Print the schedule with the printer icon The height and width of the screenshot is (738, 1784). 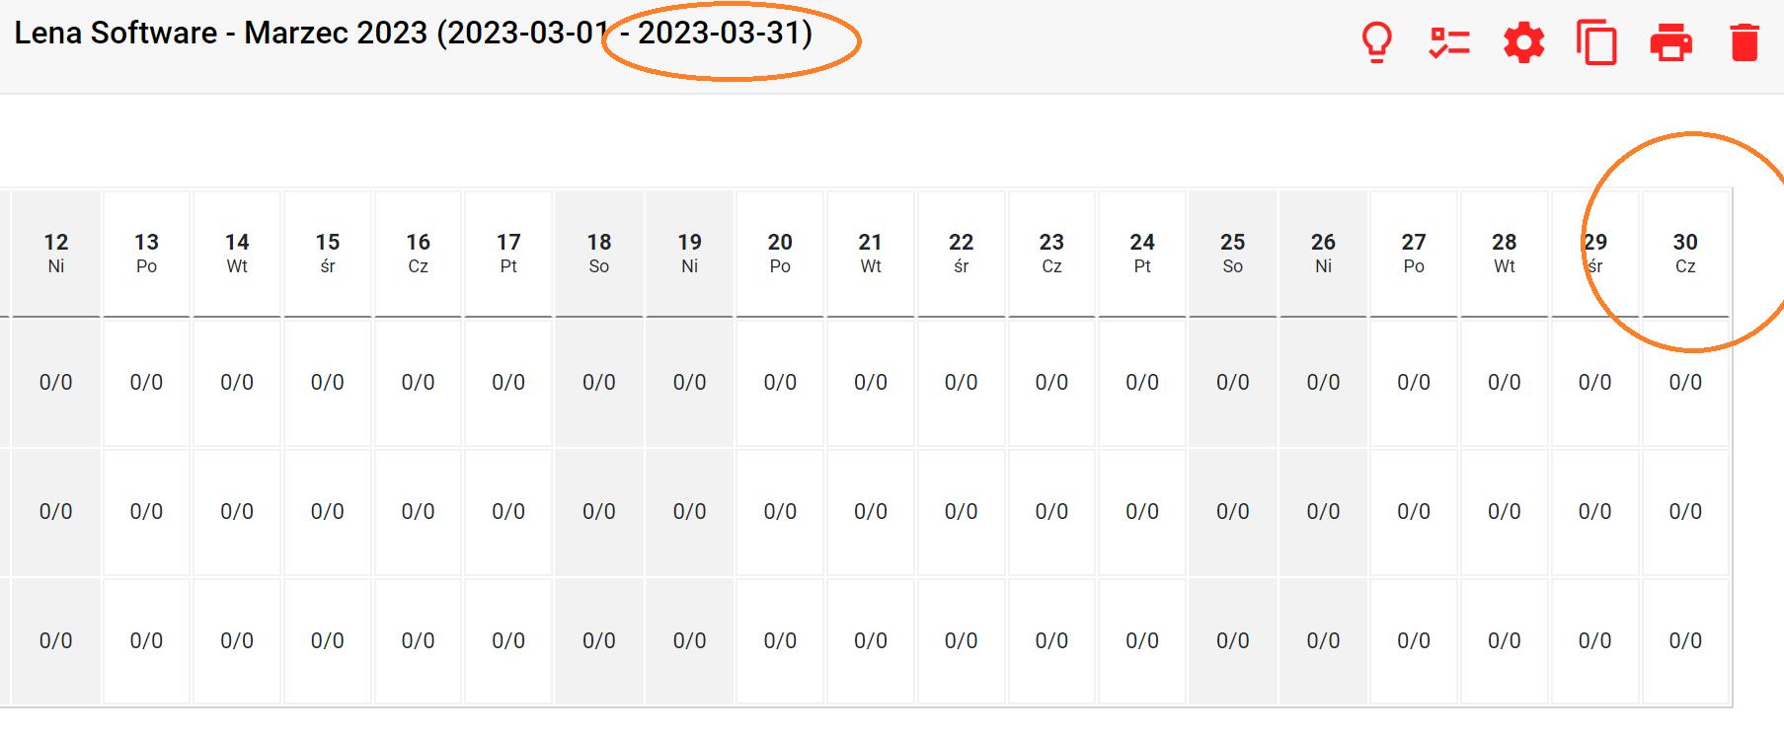pos(1670,42)
